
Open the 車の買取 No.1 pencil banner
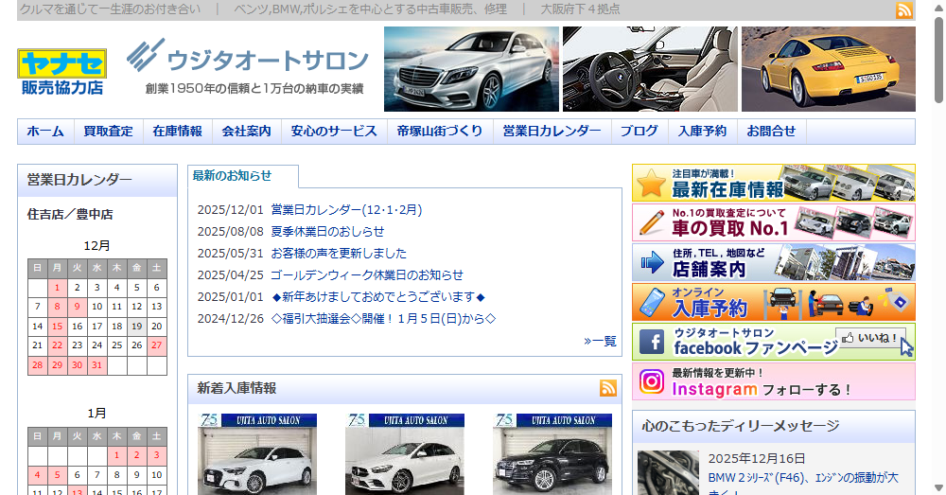pyautogui.click(x=773, y=223)
